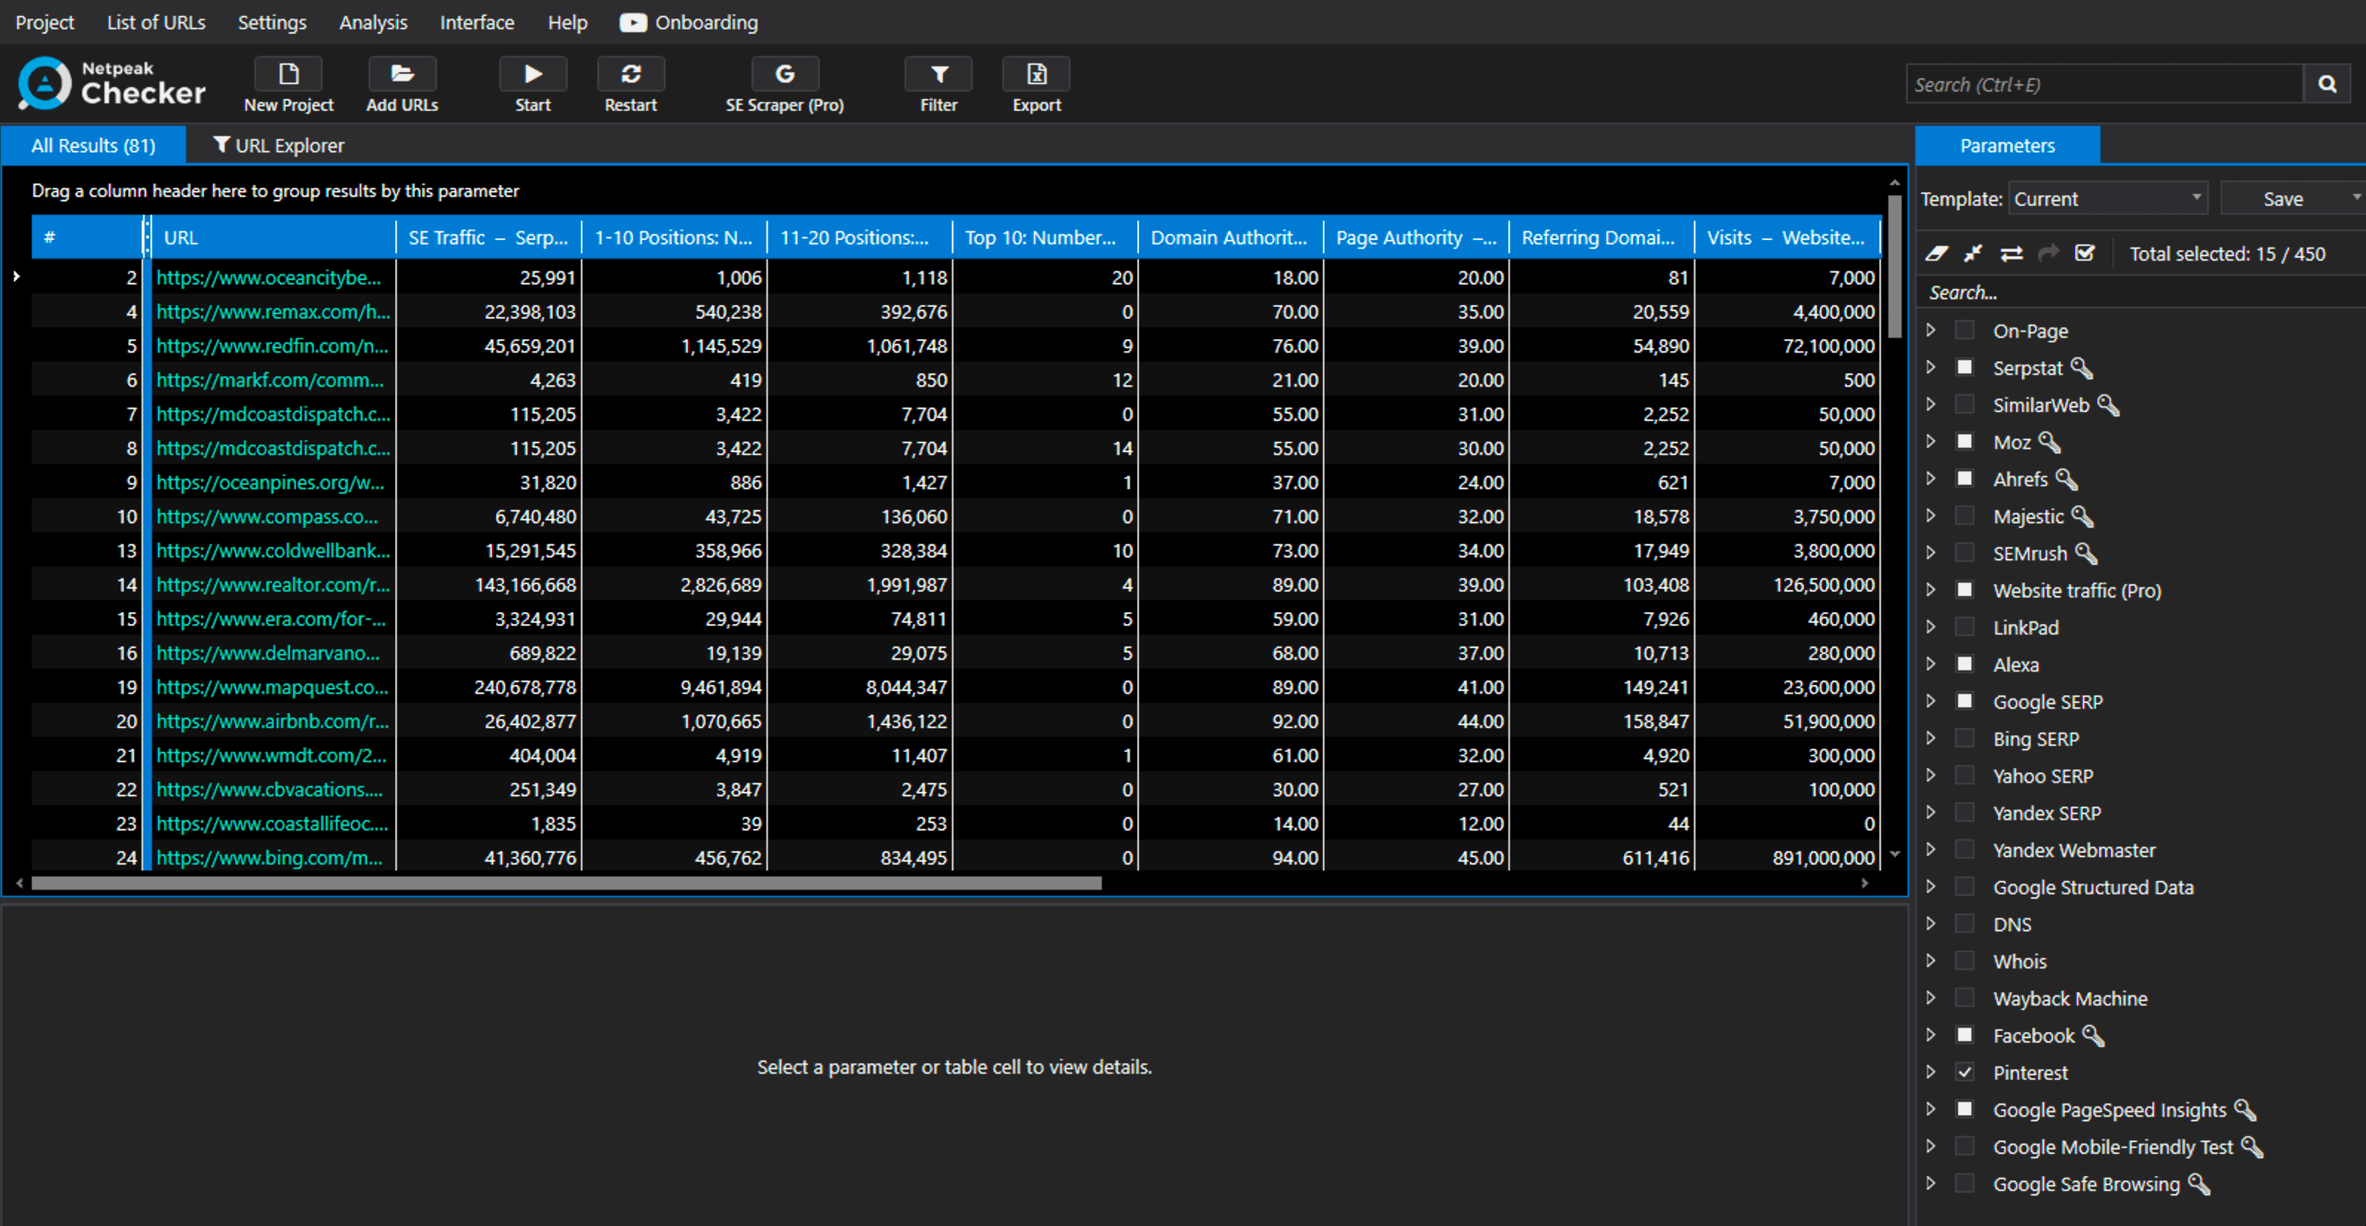The width and height of the screenshot is (2366, 1226).
Task: Switch to the URL Explorer tab
Action: (x=278, y=145)
